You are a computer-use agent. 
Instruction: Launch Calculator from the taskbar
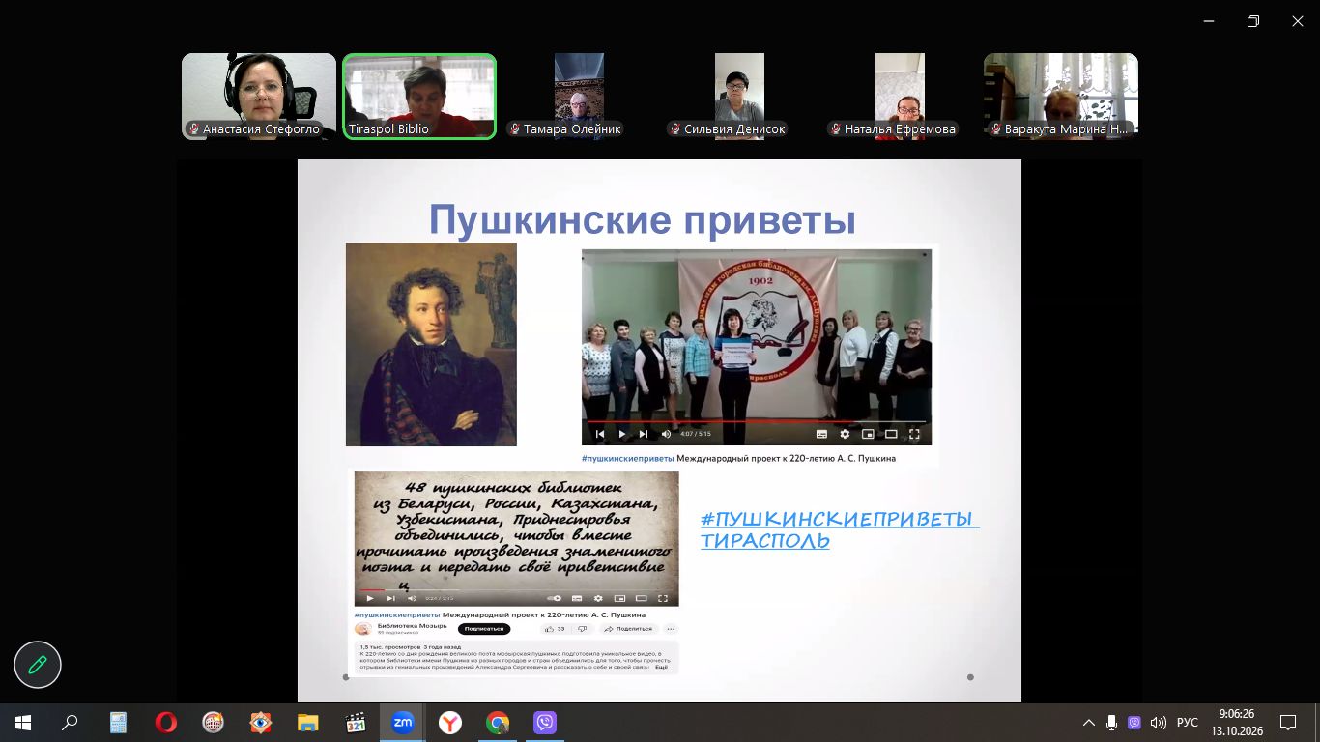(119, 722)
